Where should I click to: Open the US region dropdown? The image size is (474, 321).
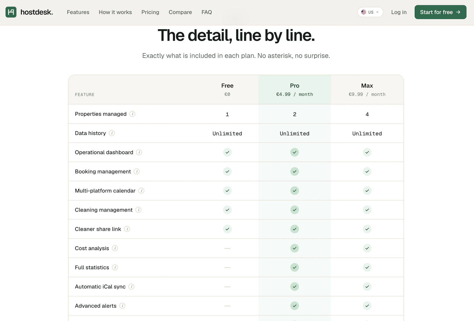[x=370, y=12]
